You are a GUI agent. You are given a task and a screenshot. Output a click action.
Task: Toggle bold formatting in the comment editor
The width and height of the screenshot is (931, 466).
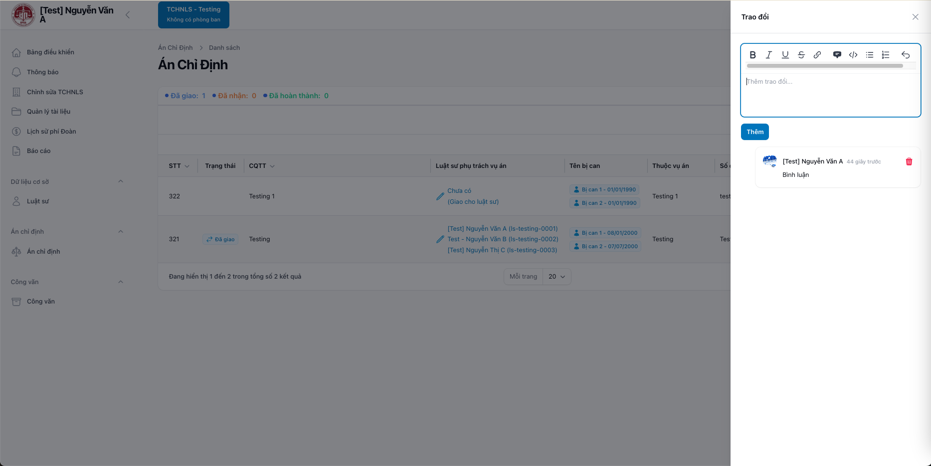coord(752,55)
